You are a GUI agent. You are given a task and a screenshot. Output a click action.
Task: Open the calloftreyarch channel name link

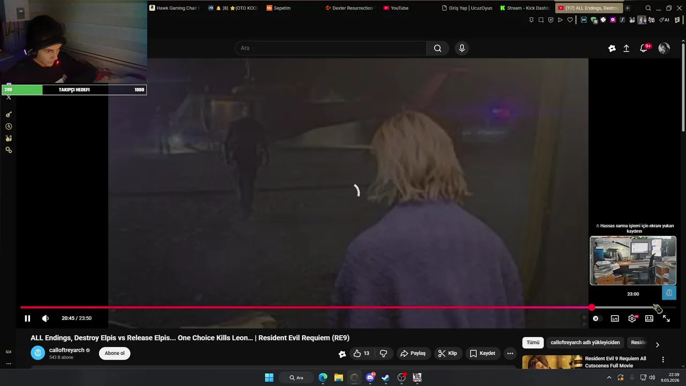tap(66, 350)
